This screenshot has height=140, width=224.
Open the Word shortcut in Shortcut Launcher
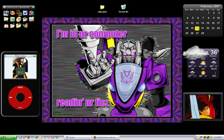(x=25, y=13)
